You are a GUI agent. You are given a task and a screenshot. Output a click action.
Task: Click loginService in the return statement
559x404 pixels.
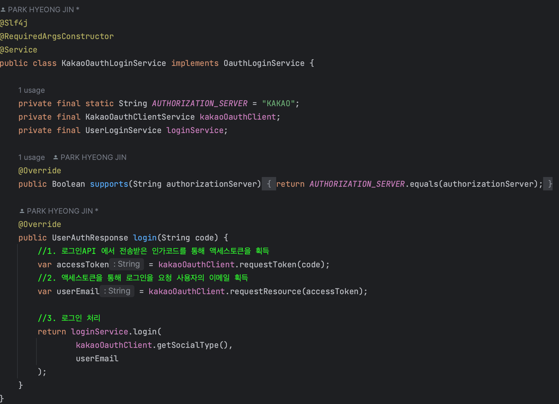[x=99, y=332]
